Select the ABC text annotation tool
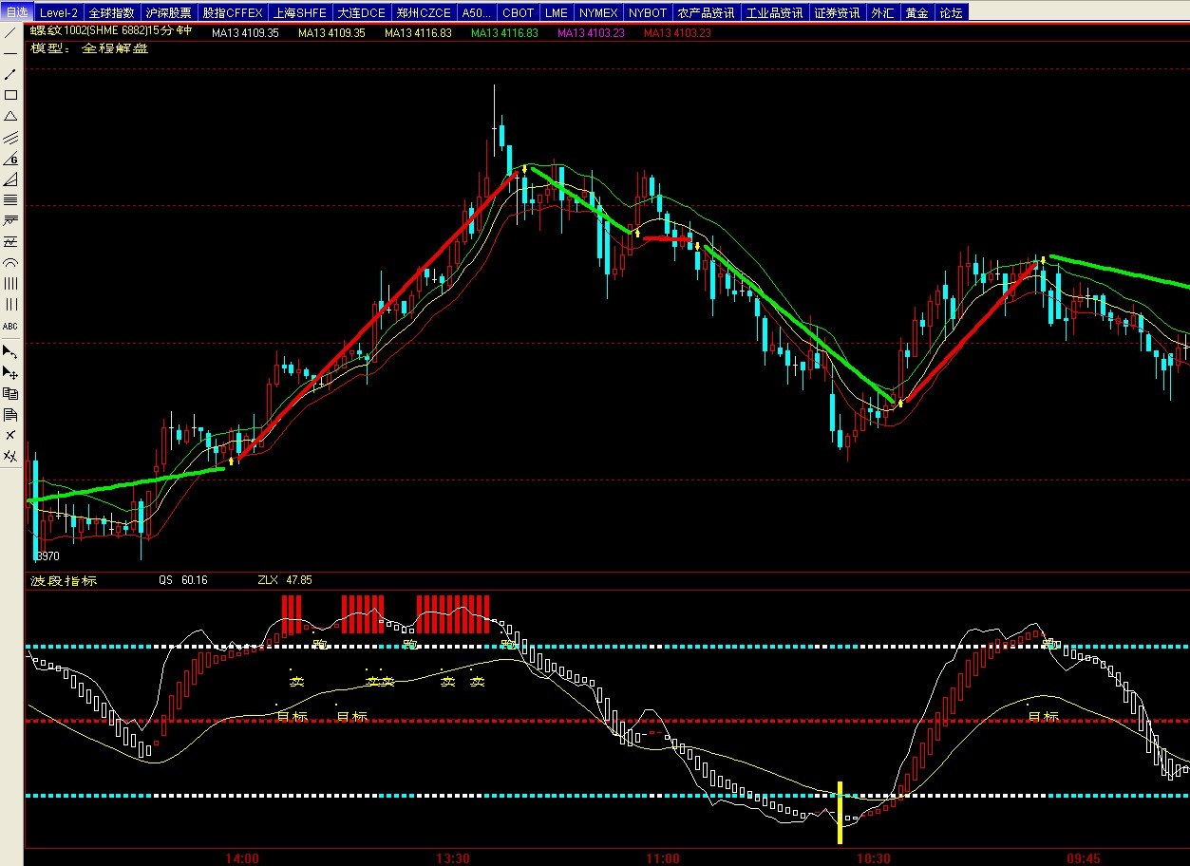Viewport: 1190px width, 866px height. 10,326
